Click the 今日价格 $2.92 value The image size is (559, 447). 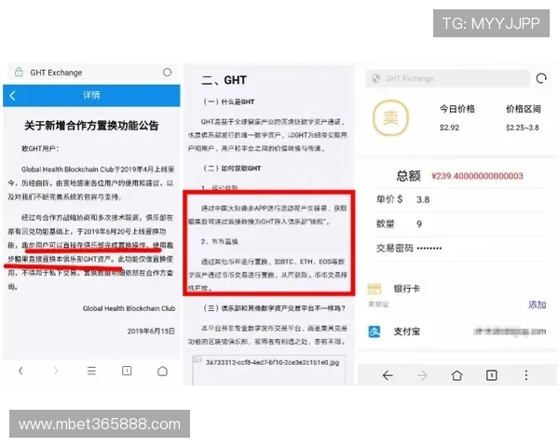pos(449,128)
